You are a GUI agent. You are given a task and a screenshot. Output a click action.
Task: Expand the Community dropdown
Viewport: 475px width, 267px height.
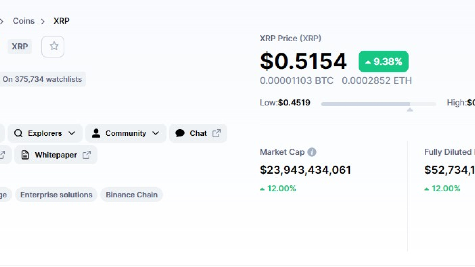tap(126, 133)
